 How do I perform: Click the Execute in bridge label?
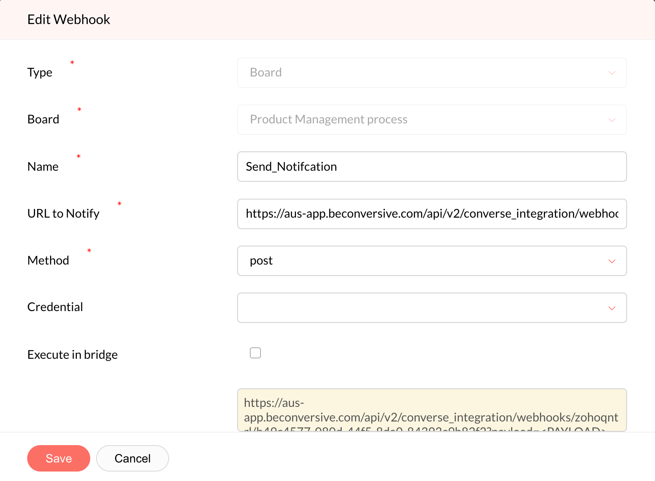coord(73,354)
